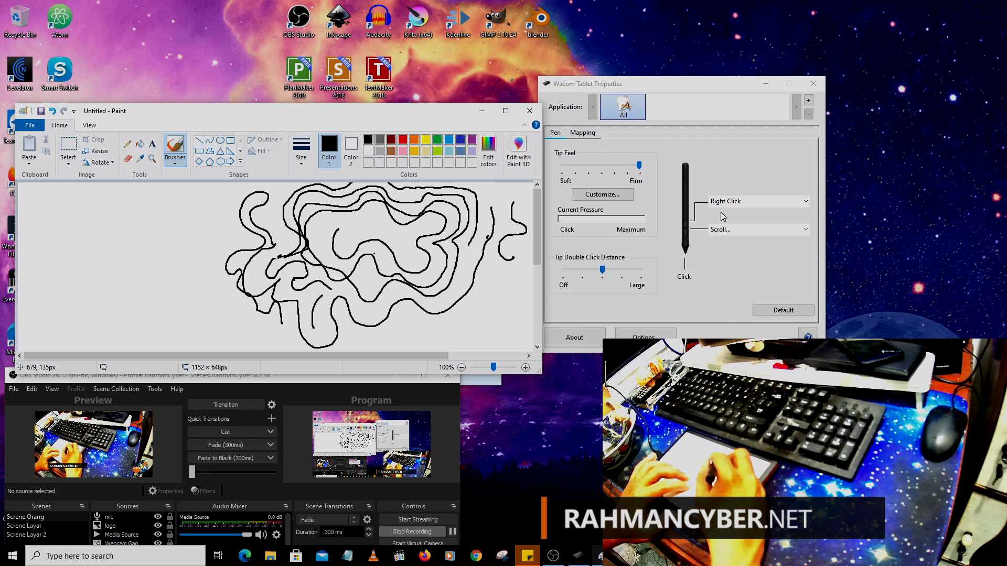Toggle lock on mic source
This screenshot has width=1007, height=566.
point(169,517)
